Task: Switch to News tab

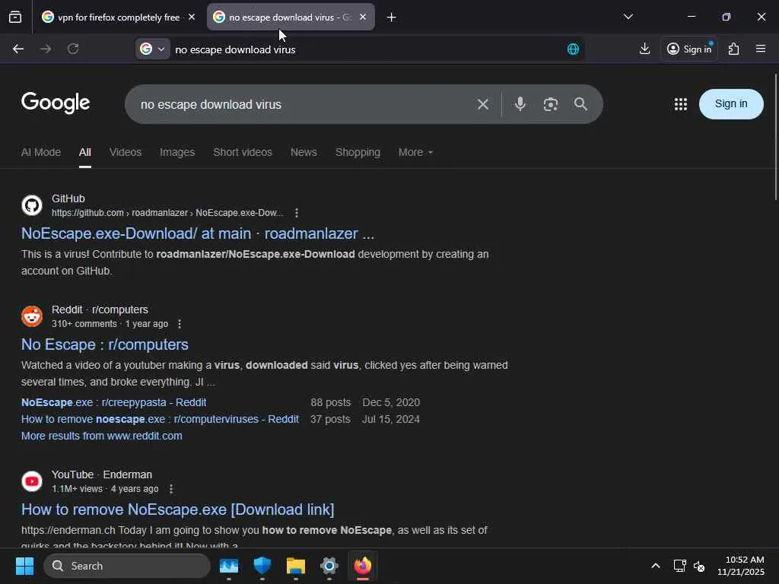Action: tap(304, 152)
